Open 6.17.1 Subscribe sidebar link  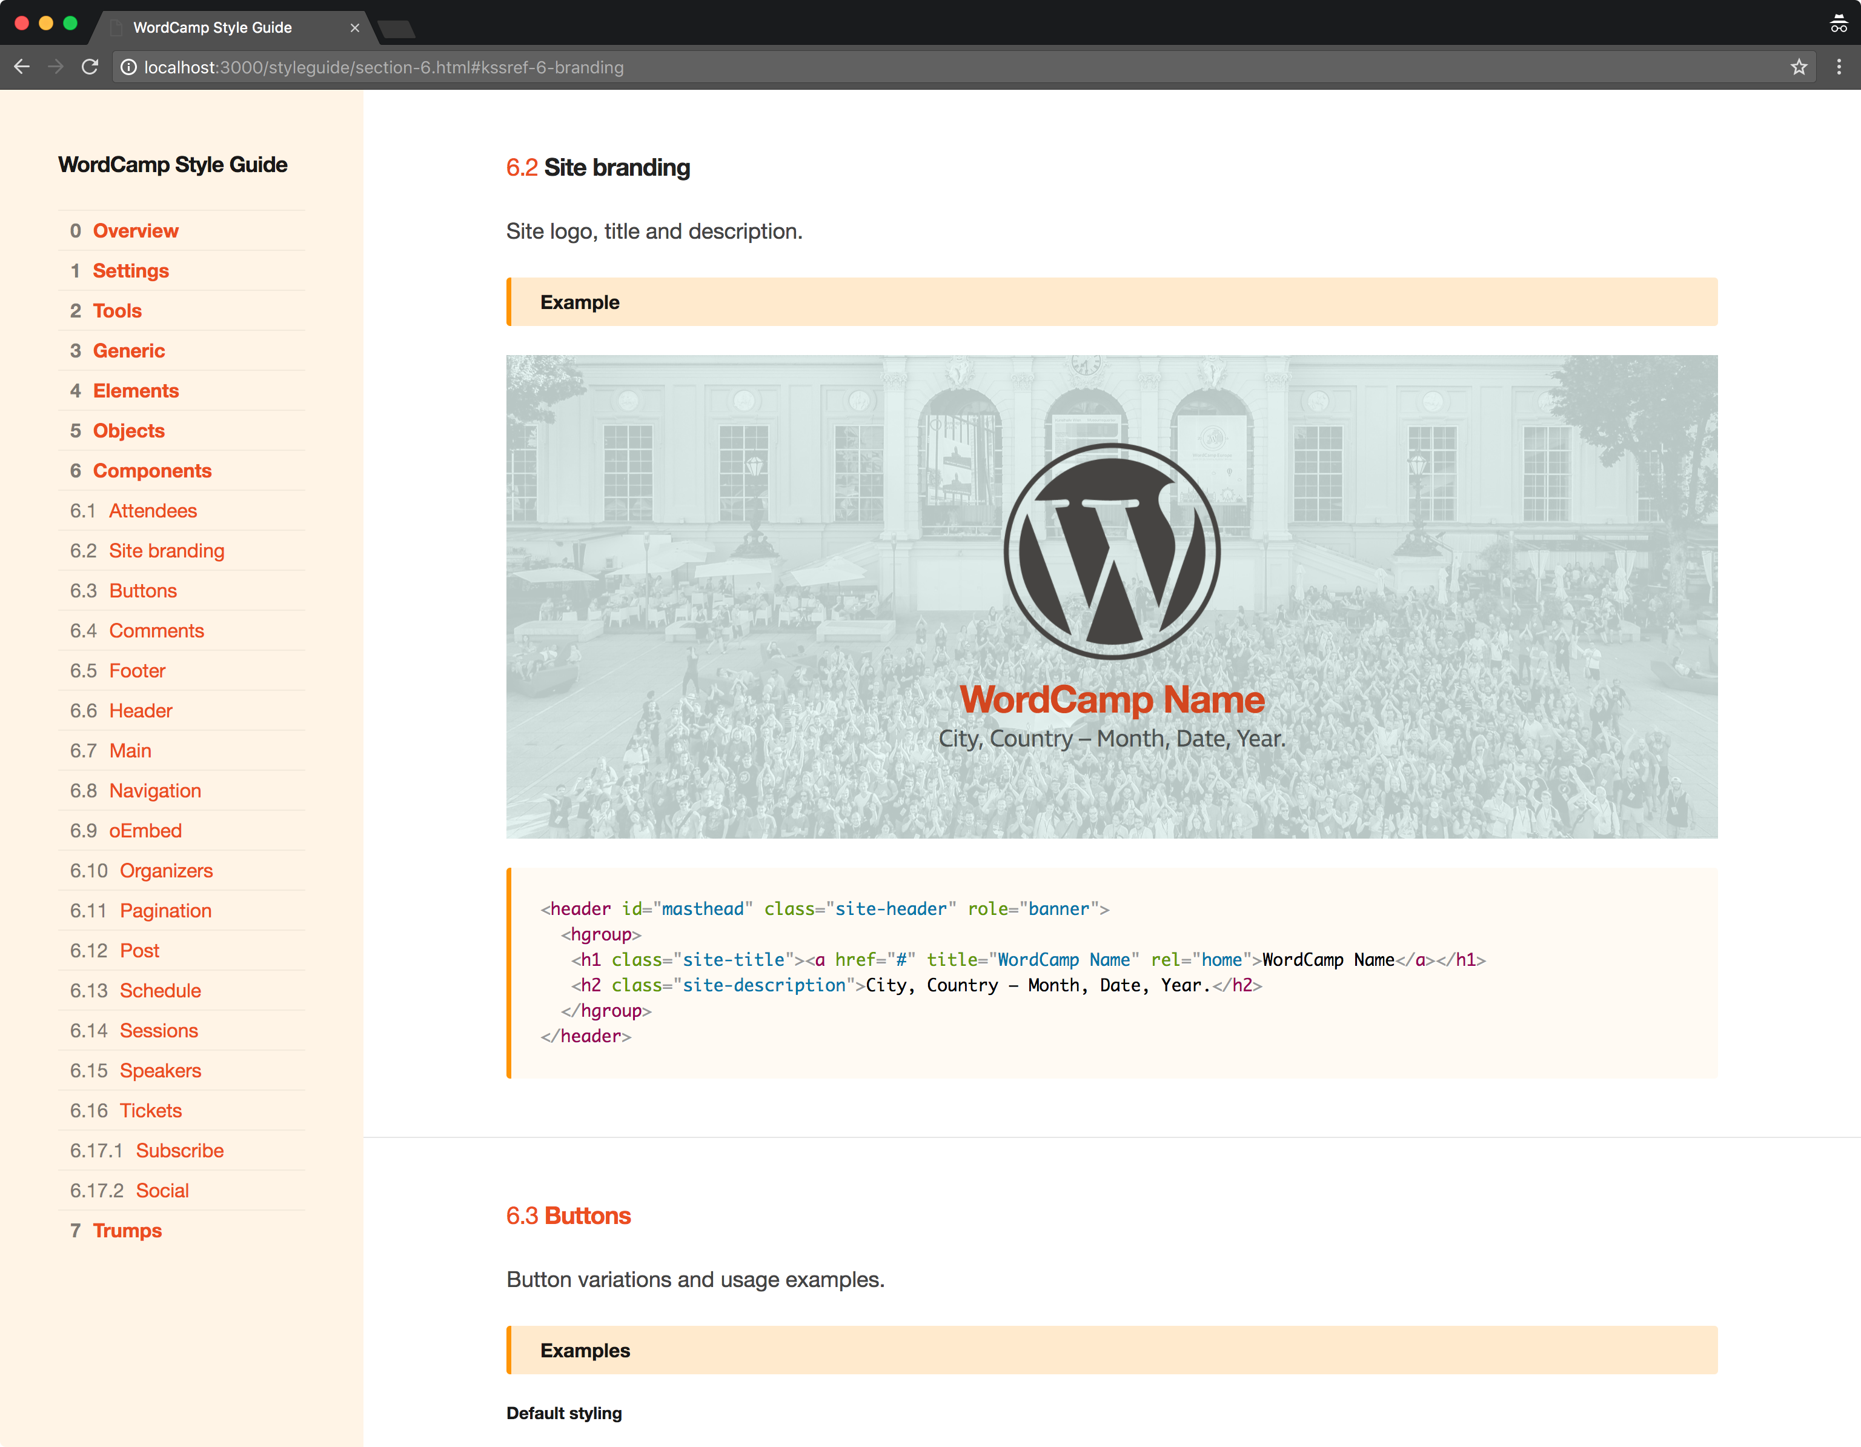tap(179, 1151)
